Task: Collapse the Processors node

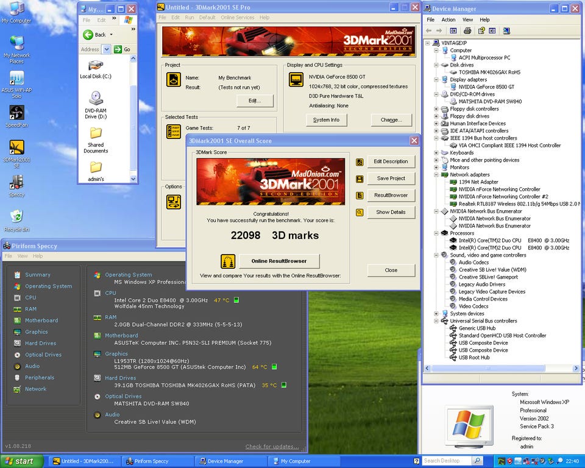Action: pyautogui.click(x=436, y=233)
